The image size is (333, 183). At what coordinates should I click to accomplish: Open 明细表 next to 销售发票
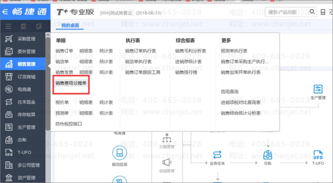coord(86,72)
